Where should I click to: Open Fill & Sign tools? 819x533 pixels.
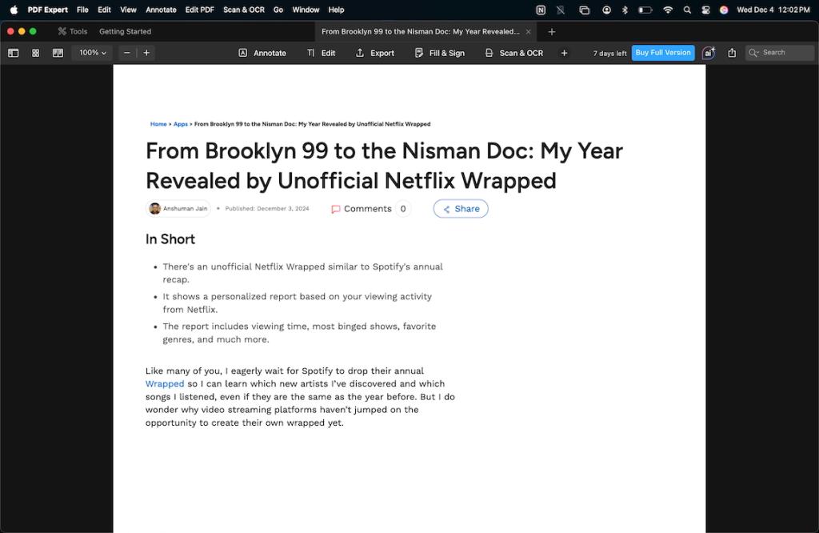(x=439, y=53)
